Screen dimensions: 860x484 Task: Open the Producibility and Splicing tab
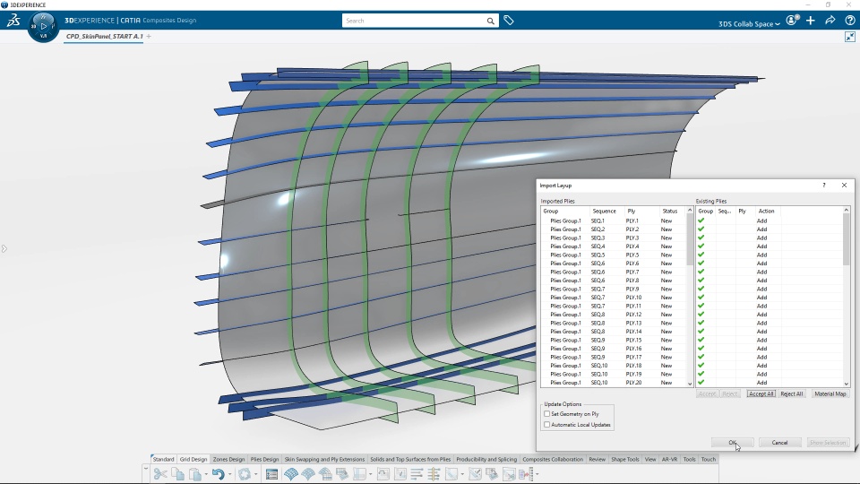[x=486, y=459]
